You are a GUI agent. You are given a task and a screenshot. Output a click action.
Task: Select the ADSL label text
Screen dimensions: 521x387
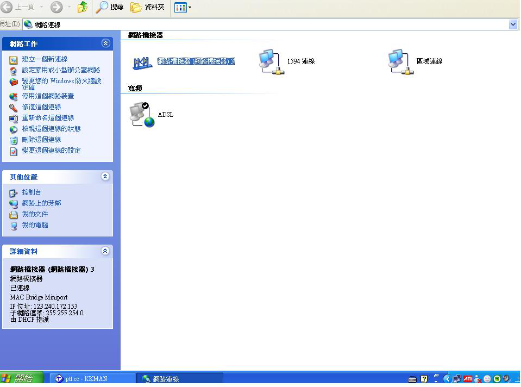(166, 114)
